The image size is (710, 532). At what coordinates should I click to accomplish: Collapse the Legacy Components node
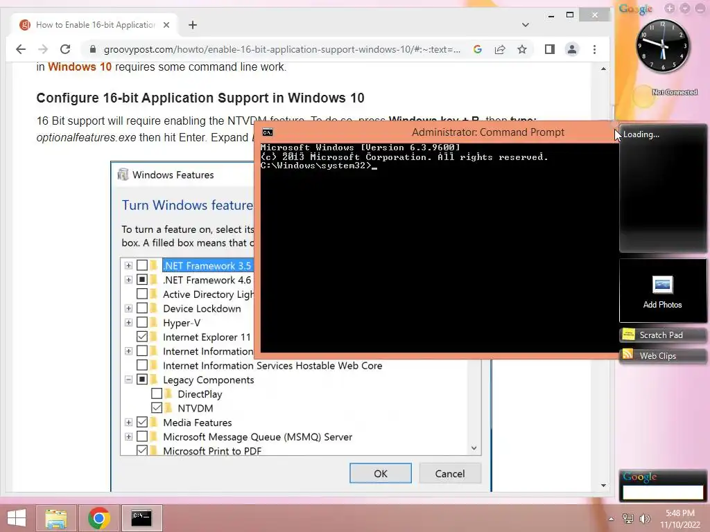click(128, 380)
